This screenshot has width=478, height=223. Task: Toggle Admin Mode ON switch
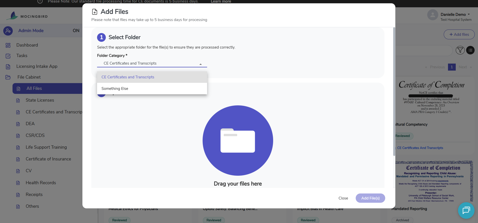76,31
